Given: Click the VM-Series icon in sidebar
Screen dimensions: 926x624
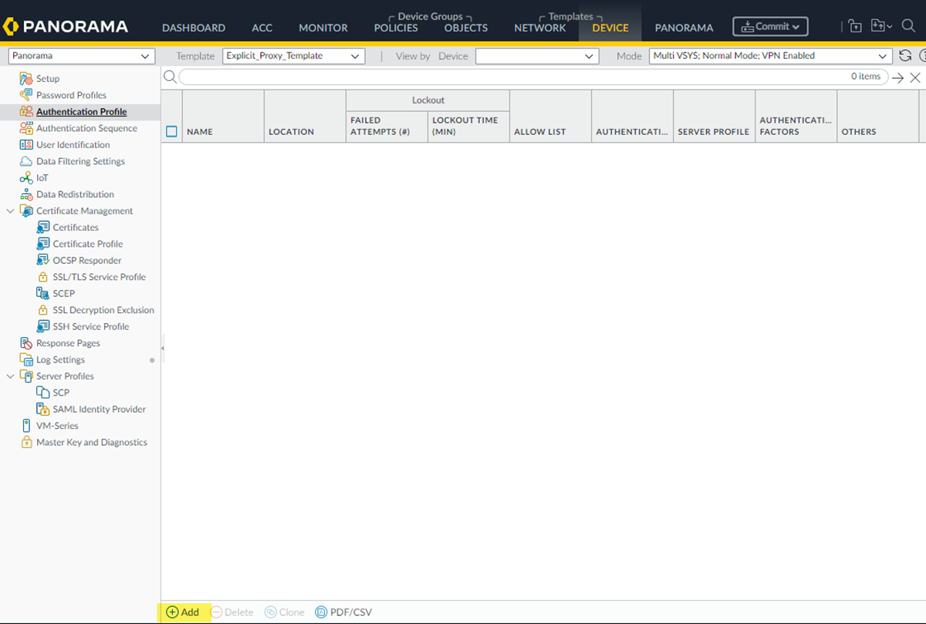Looking at the screenshot, I should coord(26,426).
